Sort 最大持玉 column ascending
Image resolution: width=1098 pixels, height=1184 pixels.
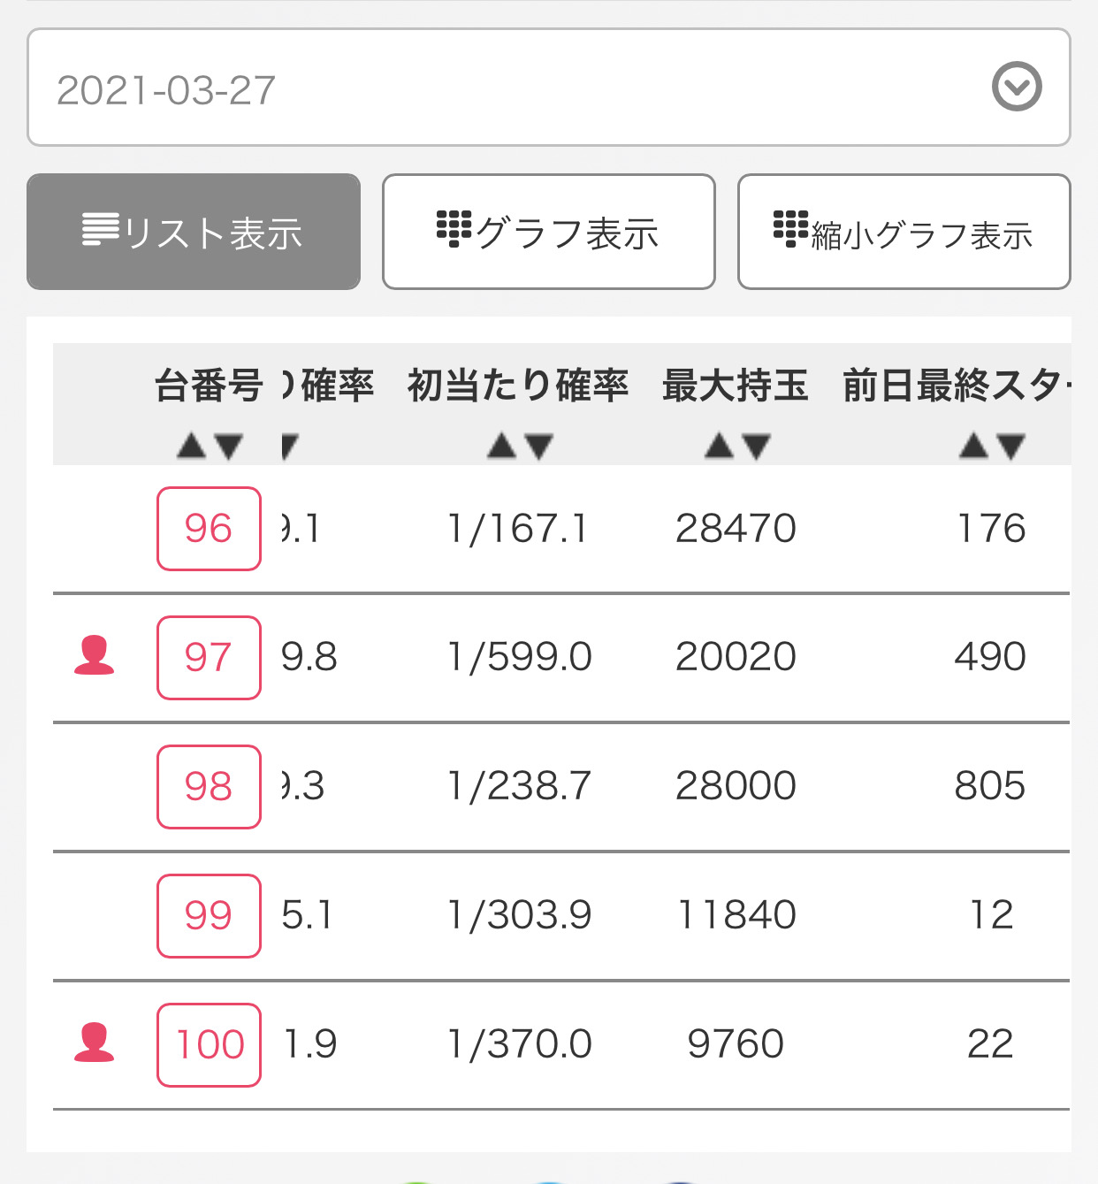[719, 446]
